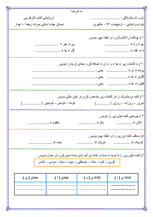Click the expression "با + دقت ="

pos(137,51)
